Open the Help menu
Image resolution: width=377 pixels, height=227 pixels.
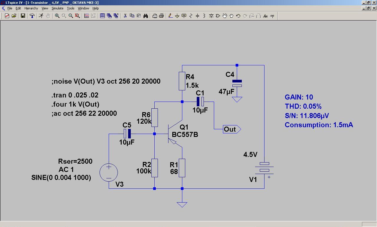pos(96,8)
